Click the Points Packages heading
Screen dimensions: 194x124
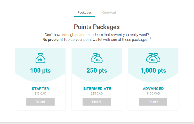tap(97, 27)
